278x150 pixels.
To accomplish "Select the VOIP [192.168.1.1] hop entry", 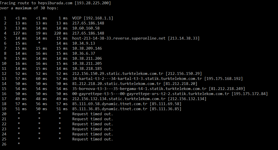I will [92, 18].
